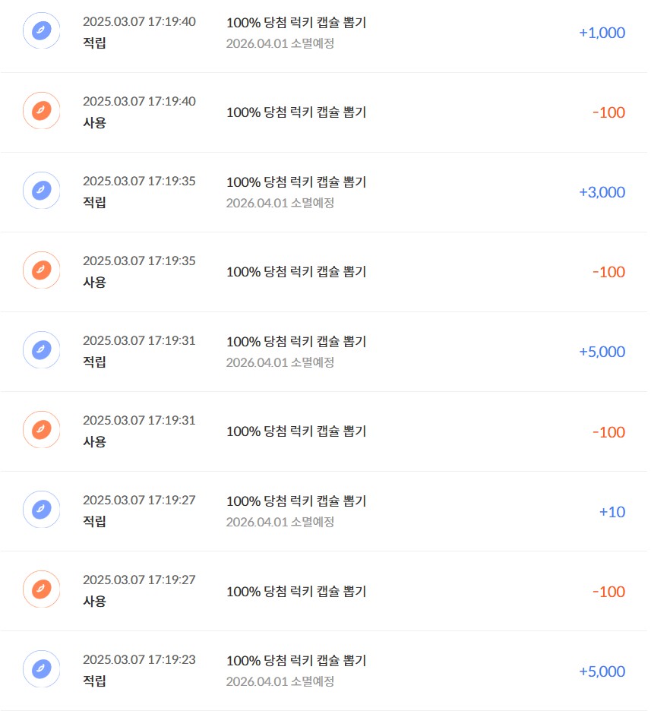This screenshot has width=670, height=714.
Task: Open orange use icon at 17:19:27
Action: pyautogui.click(x=42, y=589)
